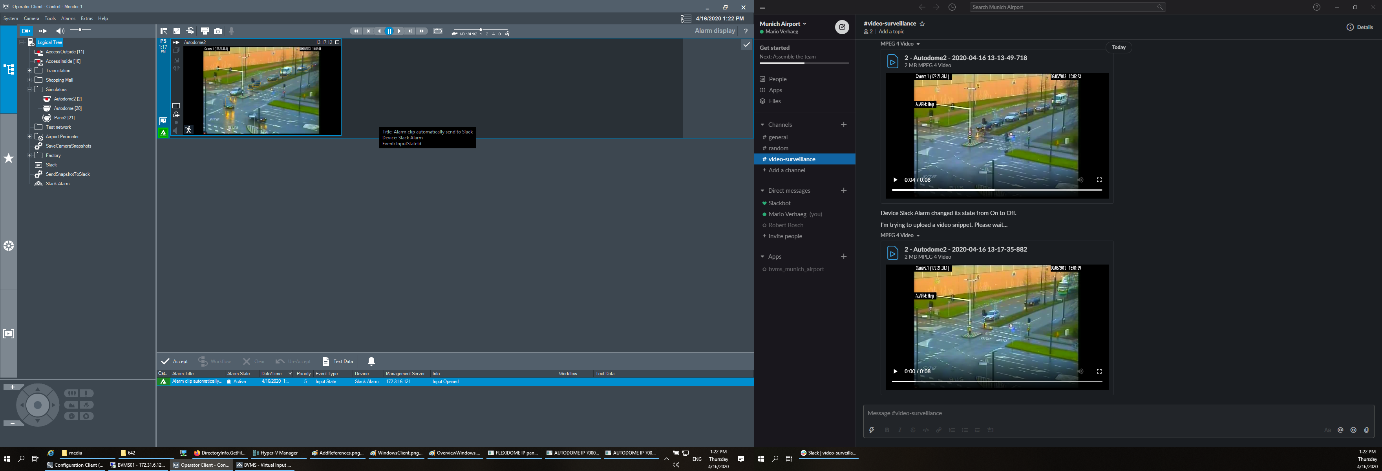Click the printer icon in image toolbar
1382x471 pixels.
[x=205, y=31]
